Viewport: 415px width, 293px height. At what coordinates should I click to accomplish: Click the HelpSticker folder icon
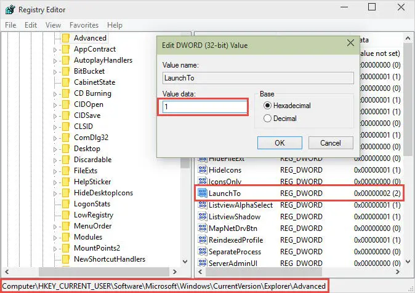[66, 182]
